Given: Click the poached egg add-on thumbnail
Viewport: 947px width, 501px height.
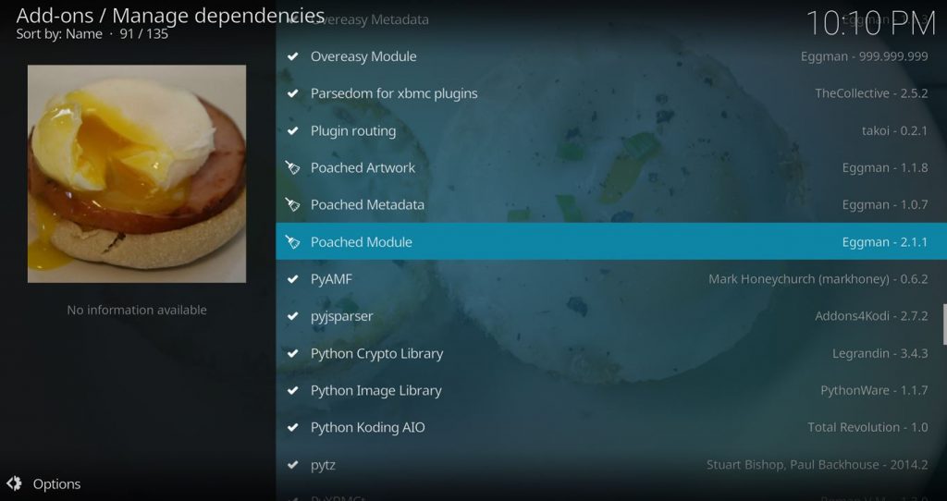Looking at the screenshot, I should [x=137, y=174].
